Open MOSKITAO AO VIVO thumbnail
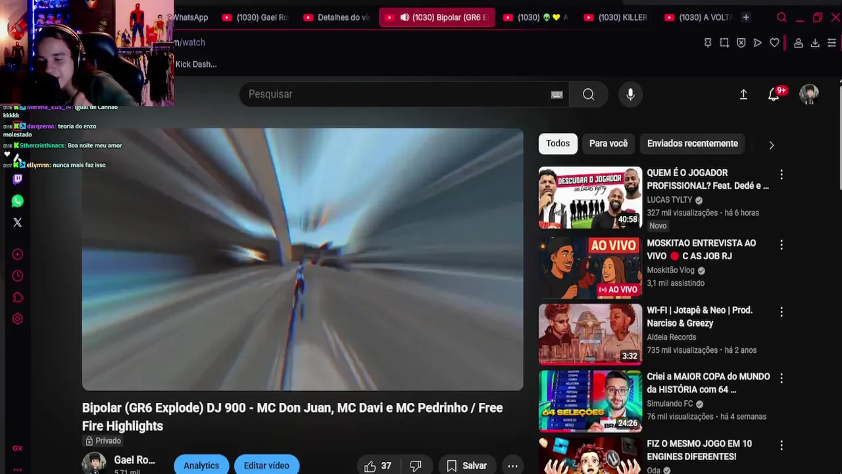842x474 pixels. click(590, 268)
